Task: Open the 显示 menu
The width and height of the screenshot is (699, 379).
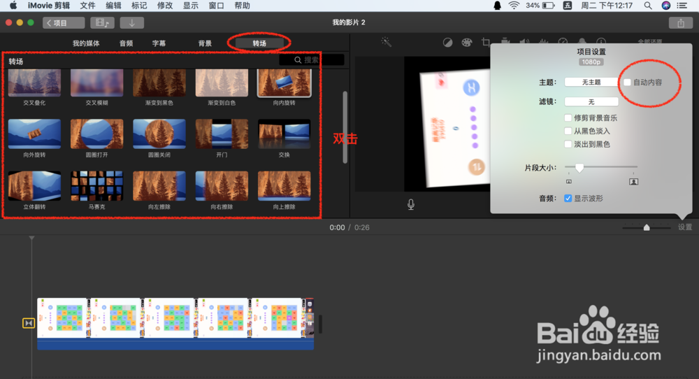Action: click(191, 6)
